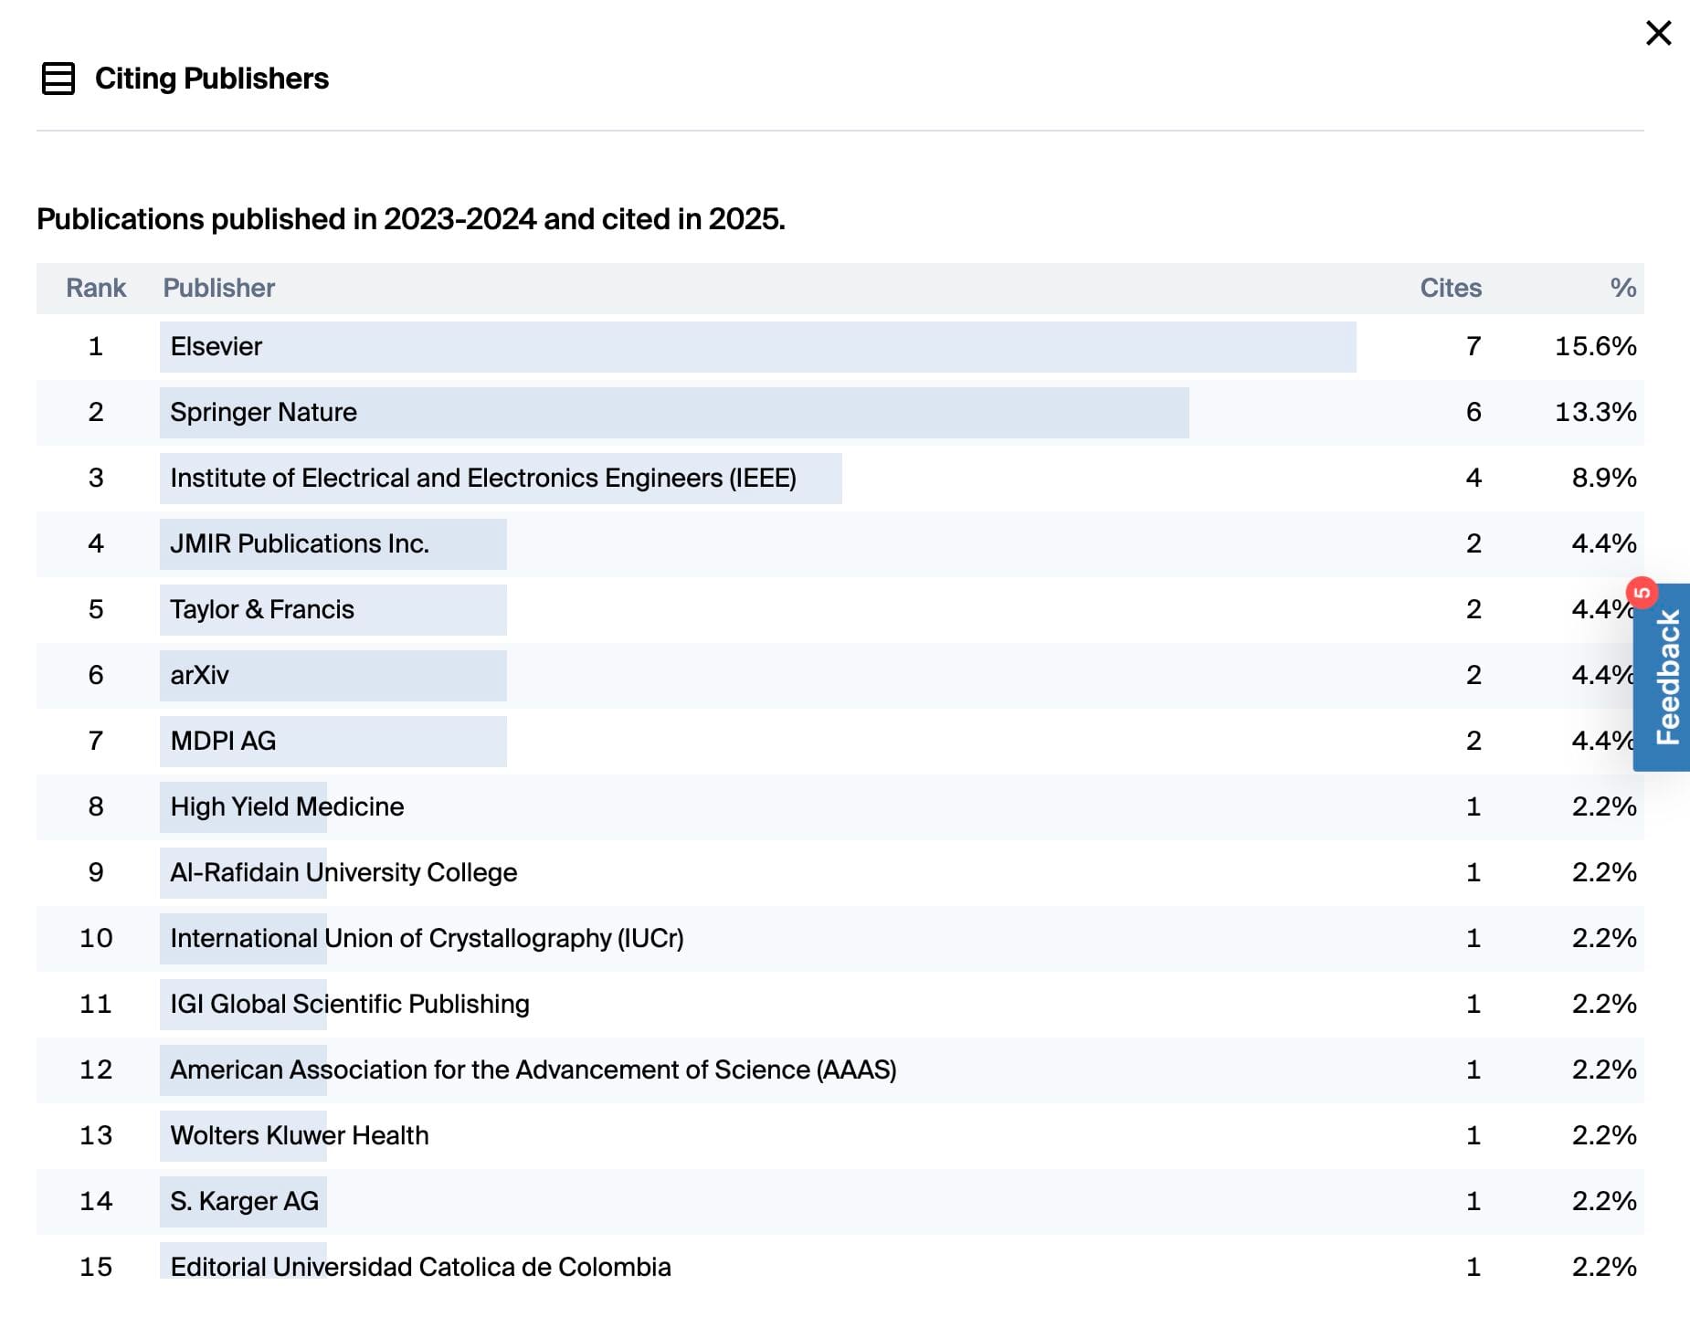Screen dimensions: 1690x1317
Task: Click Al-Rafidain University College
Action: click(x=343, y=872)
